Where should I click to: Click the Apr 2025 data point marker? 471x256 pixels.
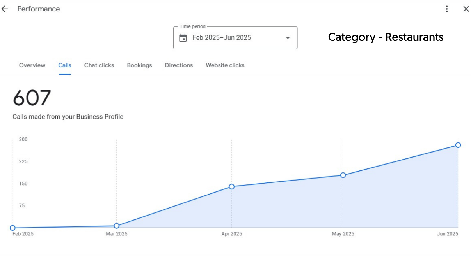pyautogui.click(x=231, y=187)
